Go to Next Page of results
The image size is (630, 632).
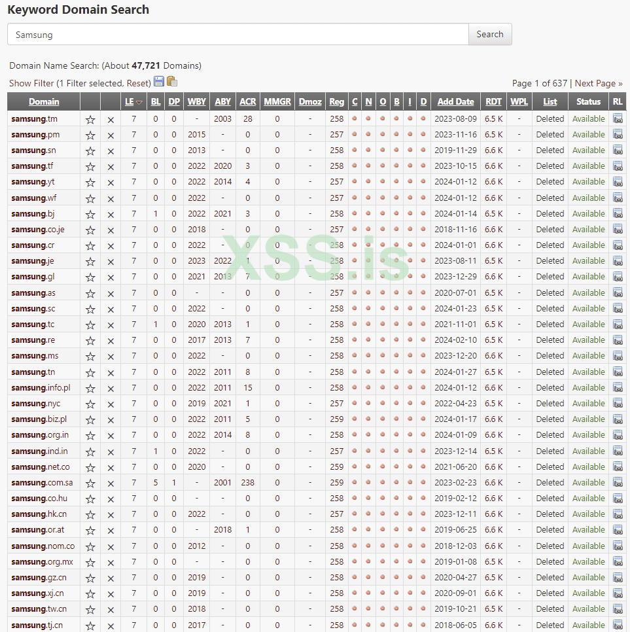coord(599,84)
